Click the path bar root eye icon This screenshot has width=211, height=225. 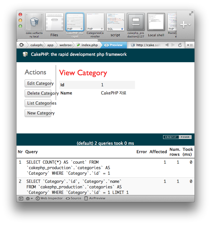pos(22,45)
